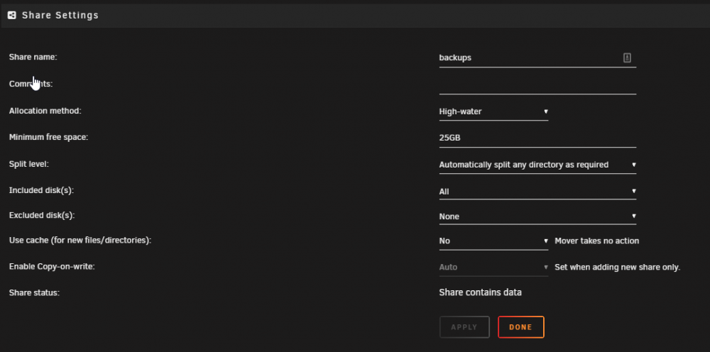
Task: Edit the Share name field containing backups
Action: [537, 58]
